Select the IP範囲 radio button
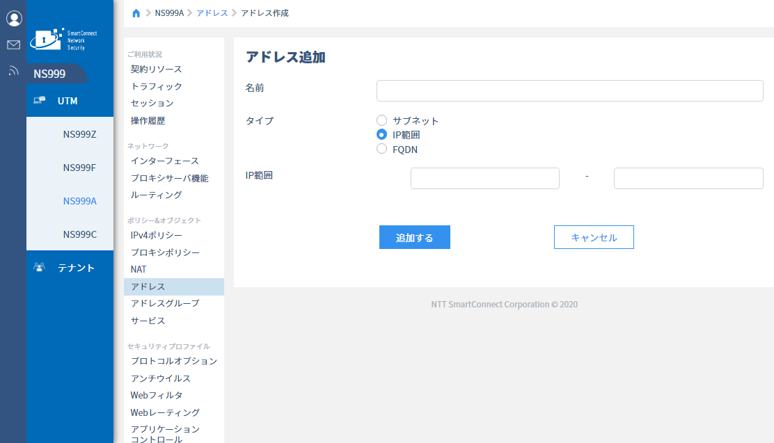The width and height of the screenshot is (774, 443). point(381,135)
